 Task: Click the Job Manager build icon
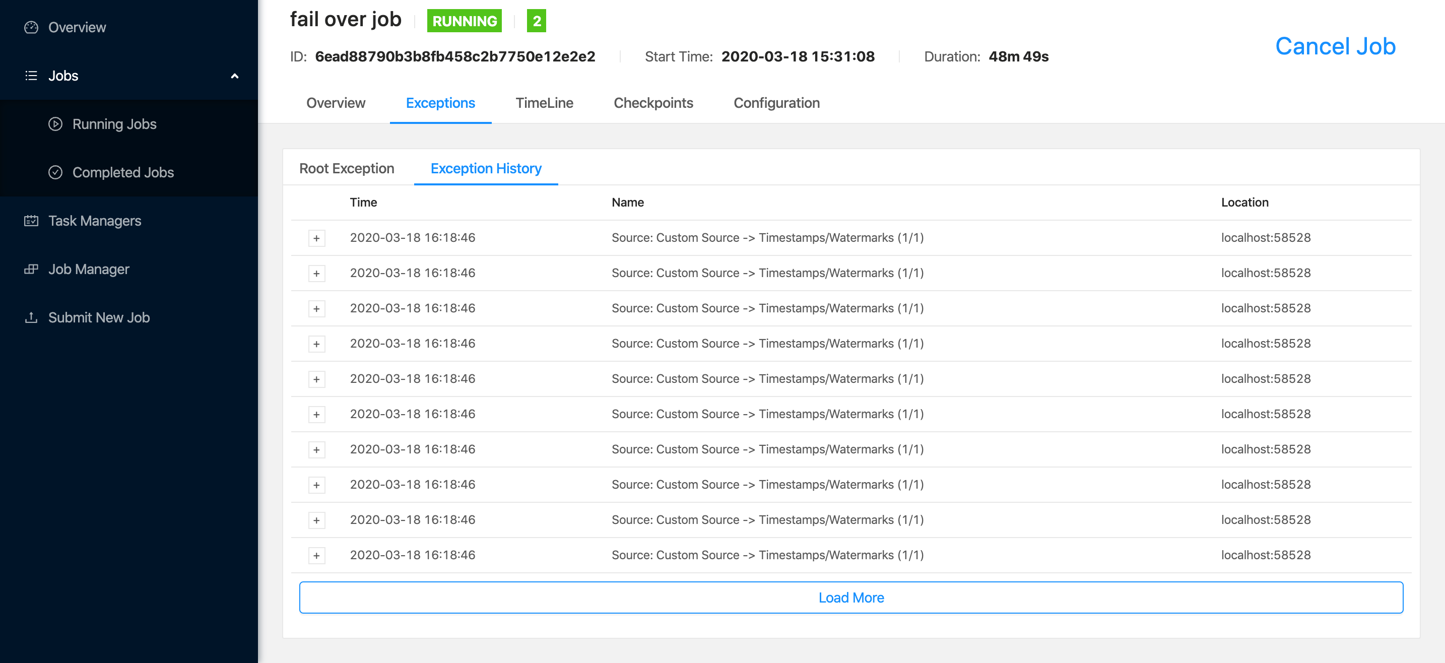31,269
